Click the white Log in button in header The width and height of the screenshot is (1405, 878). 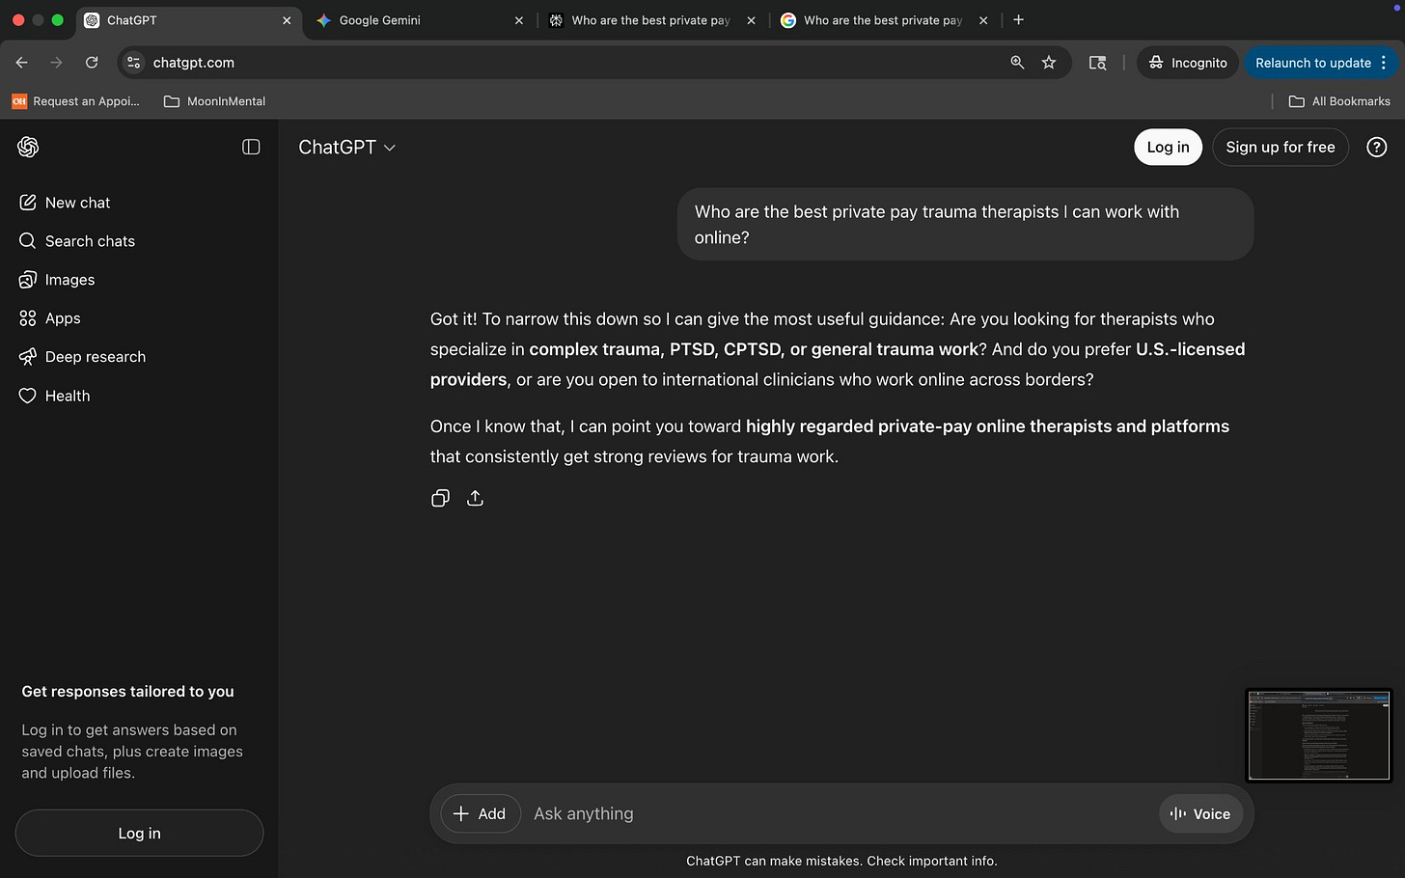[x=1168, y=147]
